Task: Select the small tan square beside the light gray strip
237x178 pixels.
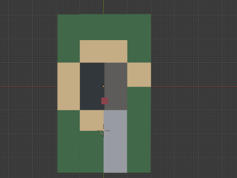Action: click(x=92, y=121)
